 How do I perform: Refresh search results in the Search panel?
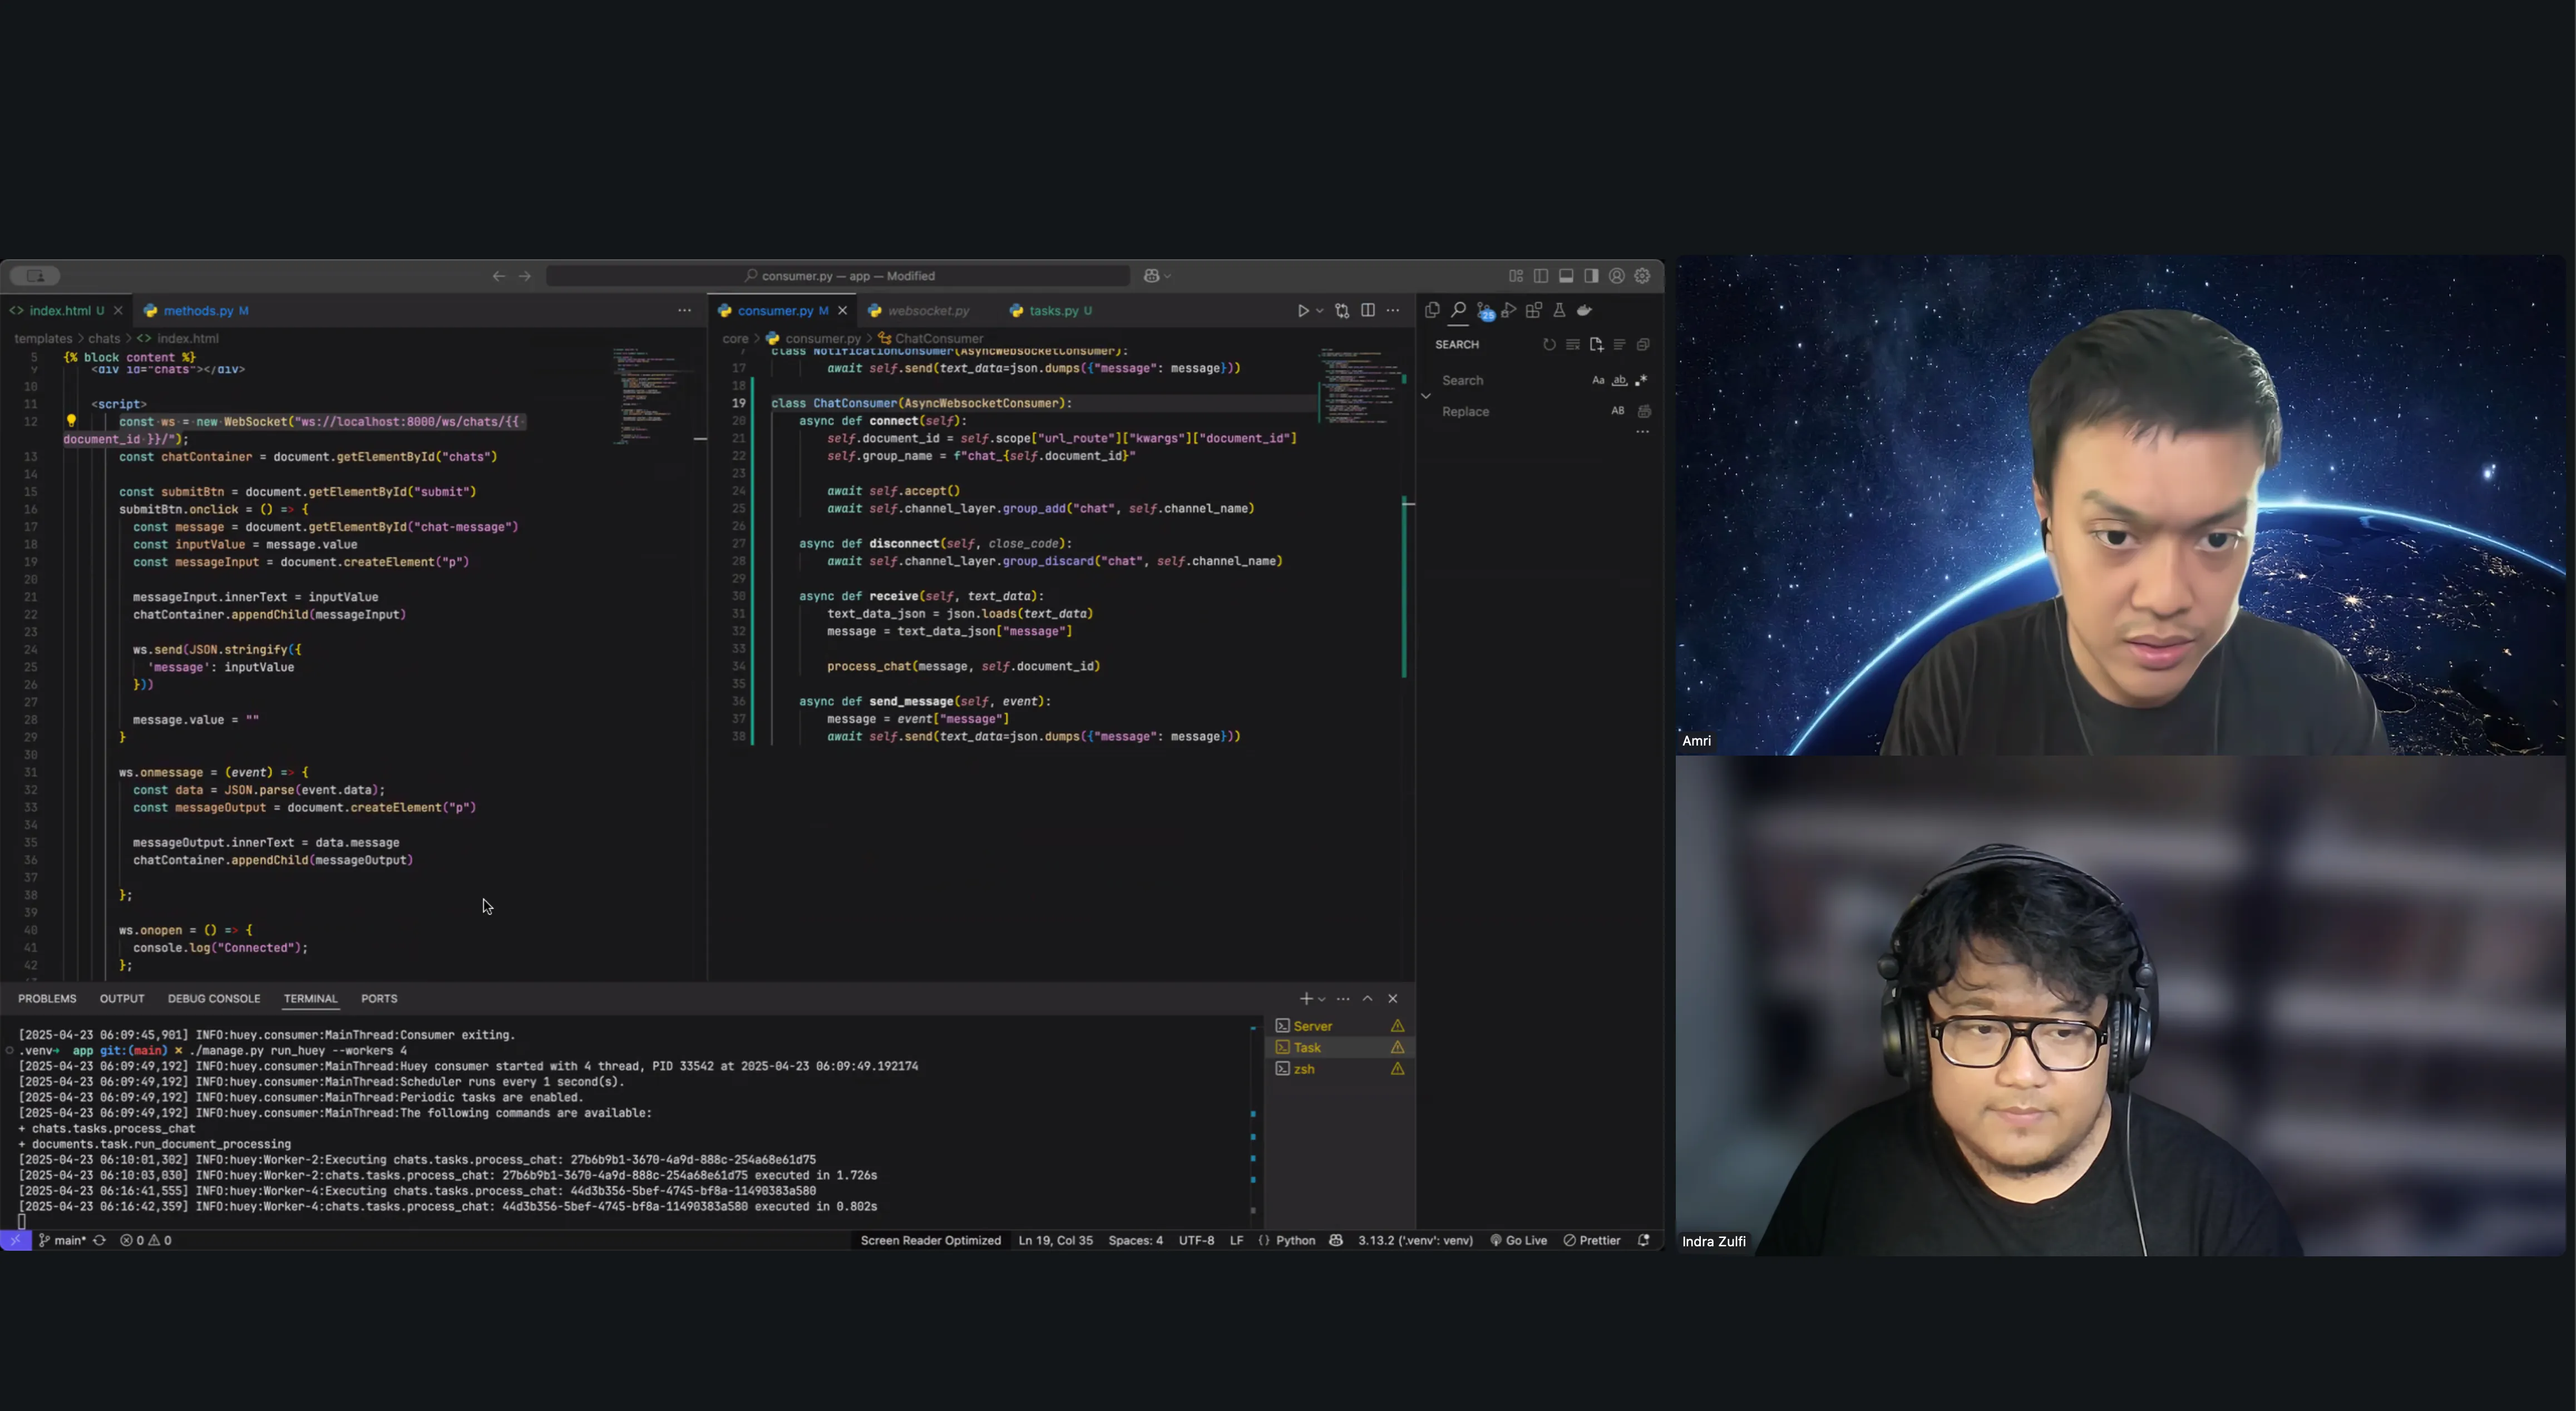1549,344
